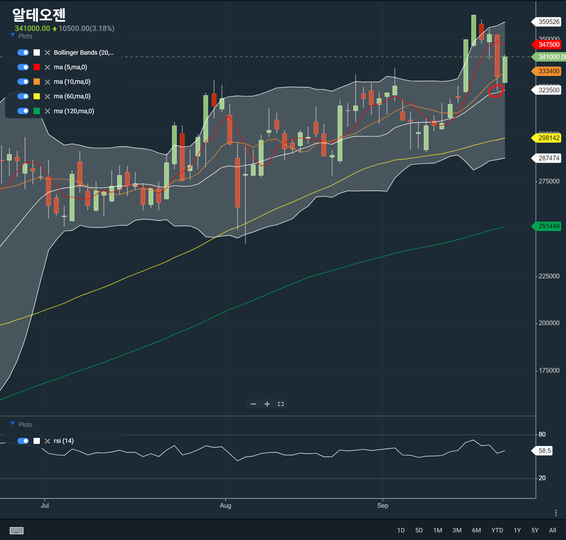The height and width of the screenshot is (540, 566).
Task: Delete the ma (60,ma,0) plot
Action: (47, 96)
